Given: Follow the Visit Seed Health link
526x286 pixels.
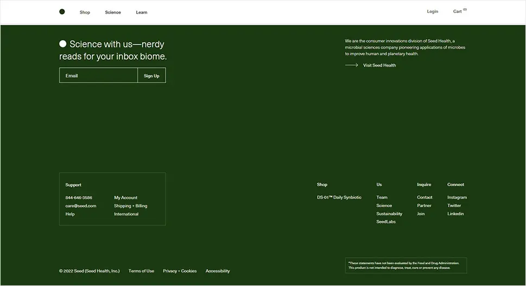Looking at the screenshot, I should click(x=379, y=65).
